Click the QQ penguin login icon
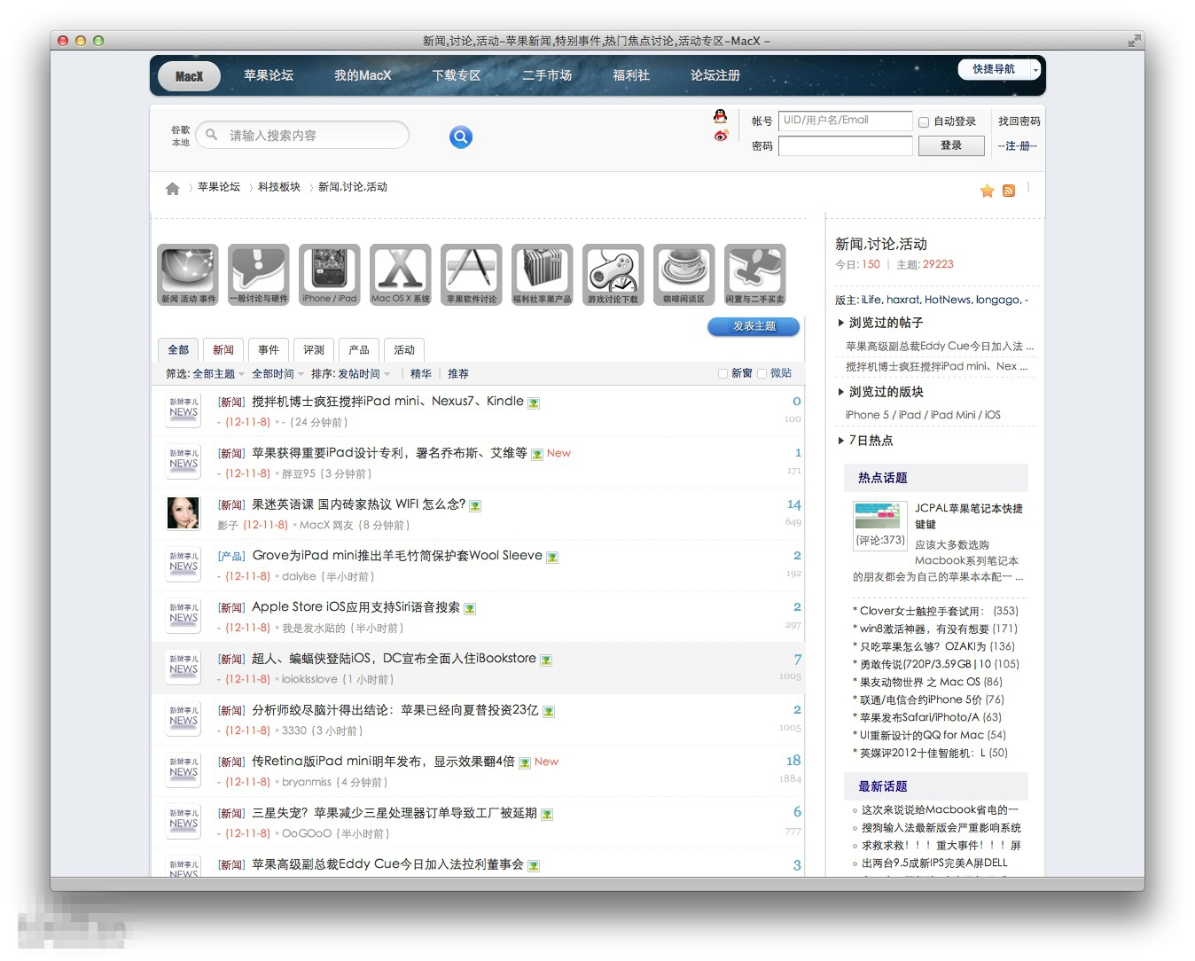Viewport: 1195px width, 961px height. [x=721, y=116]
